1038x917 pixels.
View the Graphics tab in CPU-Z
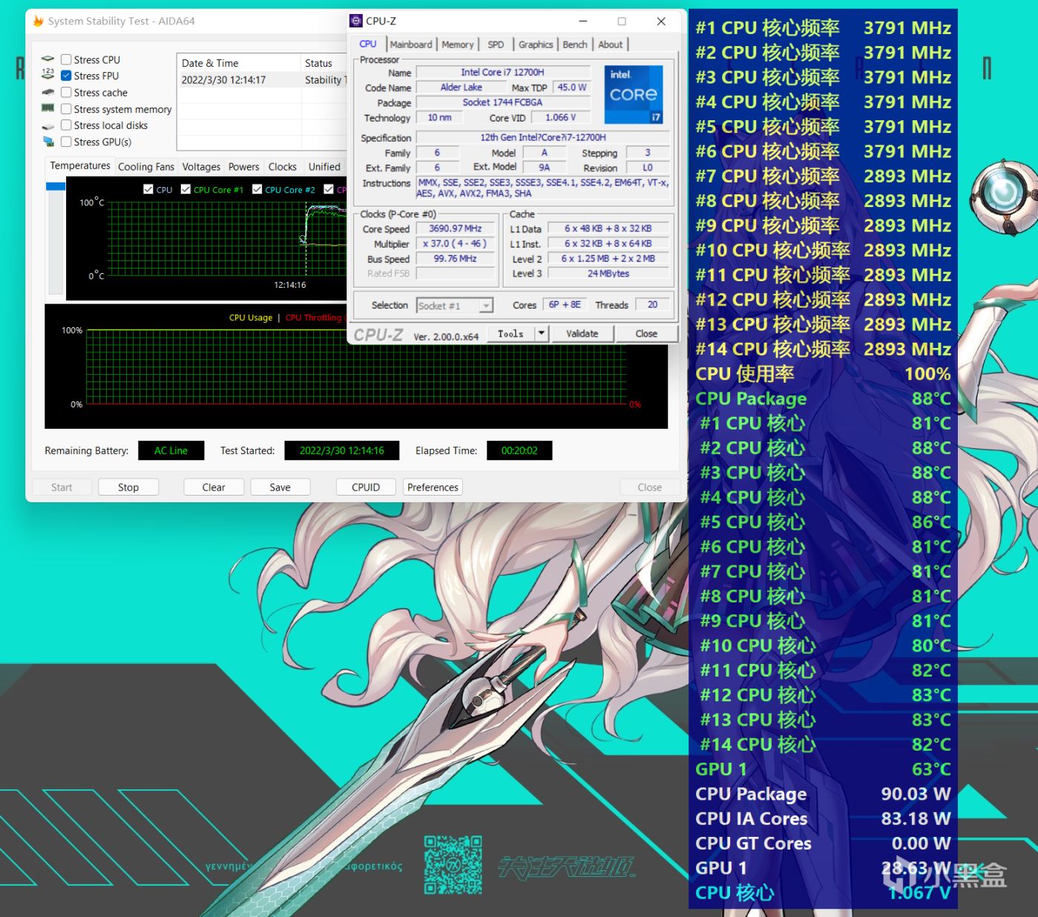[x=536, y=45]
